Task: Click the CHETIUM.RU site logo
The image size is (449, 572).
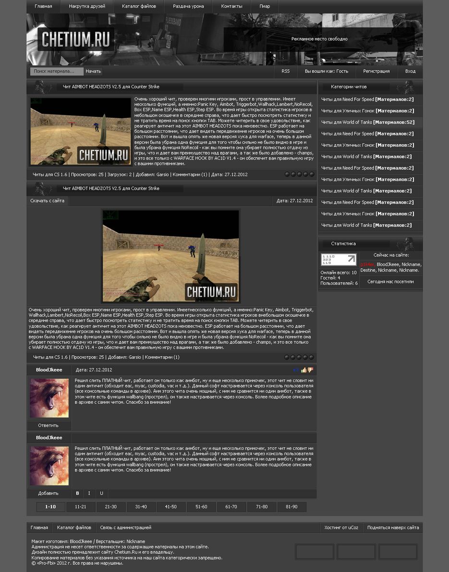Action: [x=75, y=39]
